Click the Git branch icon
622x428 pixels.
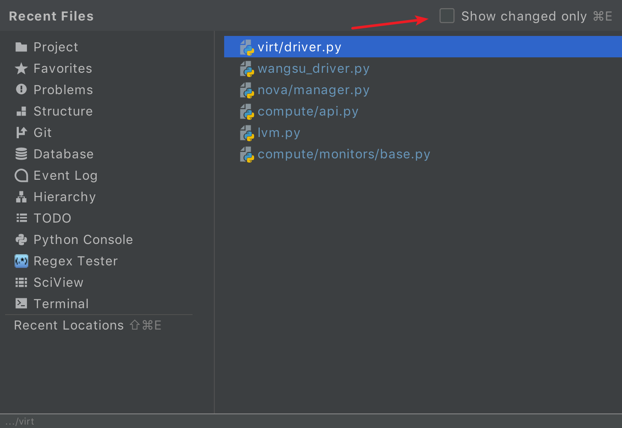point(21,133)
